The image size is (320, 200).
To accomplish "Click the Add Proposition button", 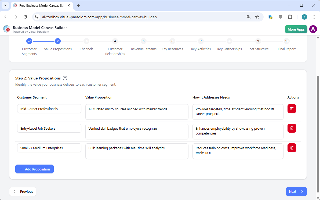I will [34, 169].
